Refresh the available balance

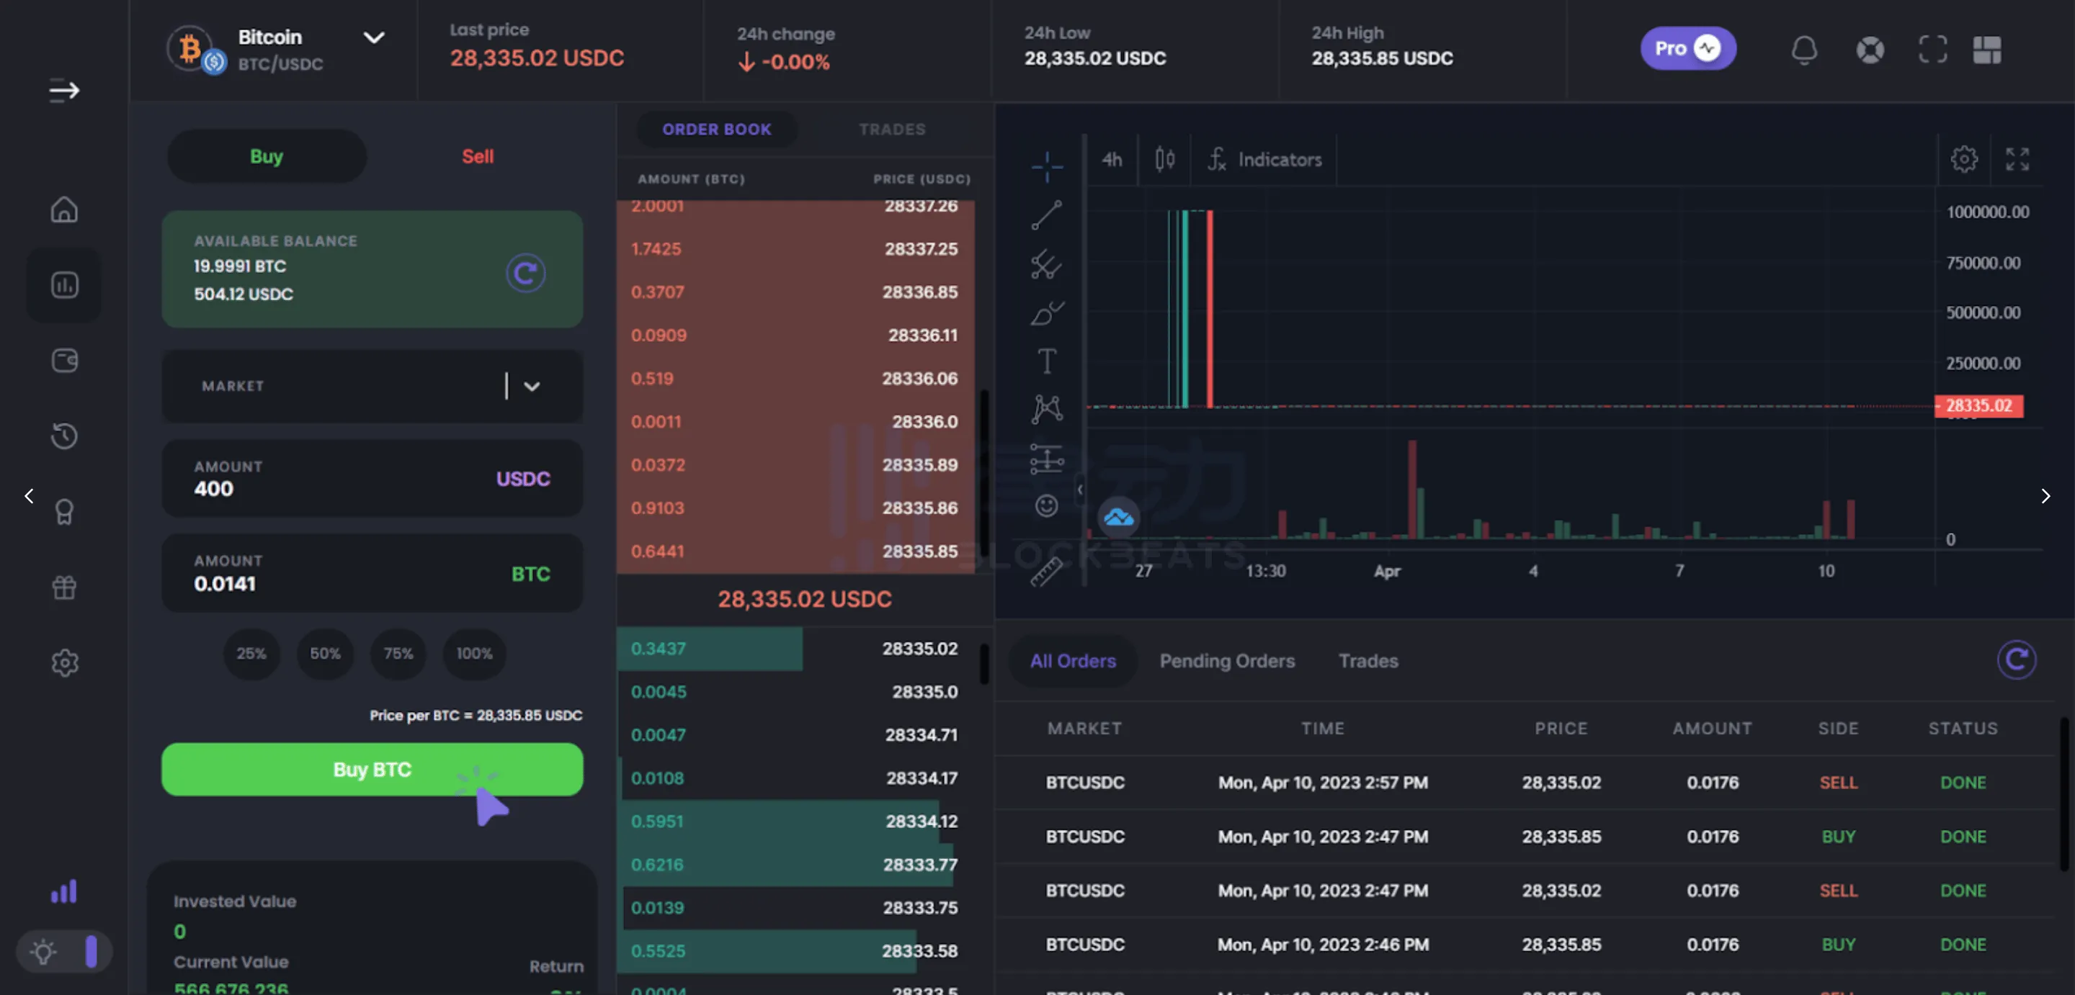525,274
